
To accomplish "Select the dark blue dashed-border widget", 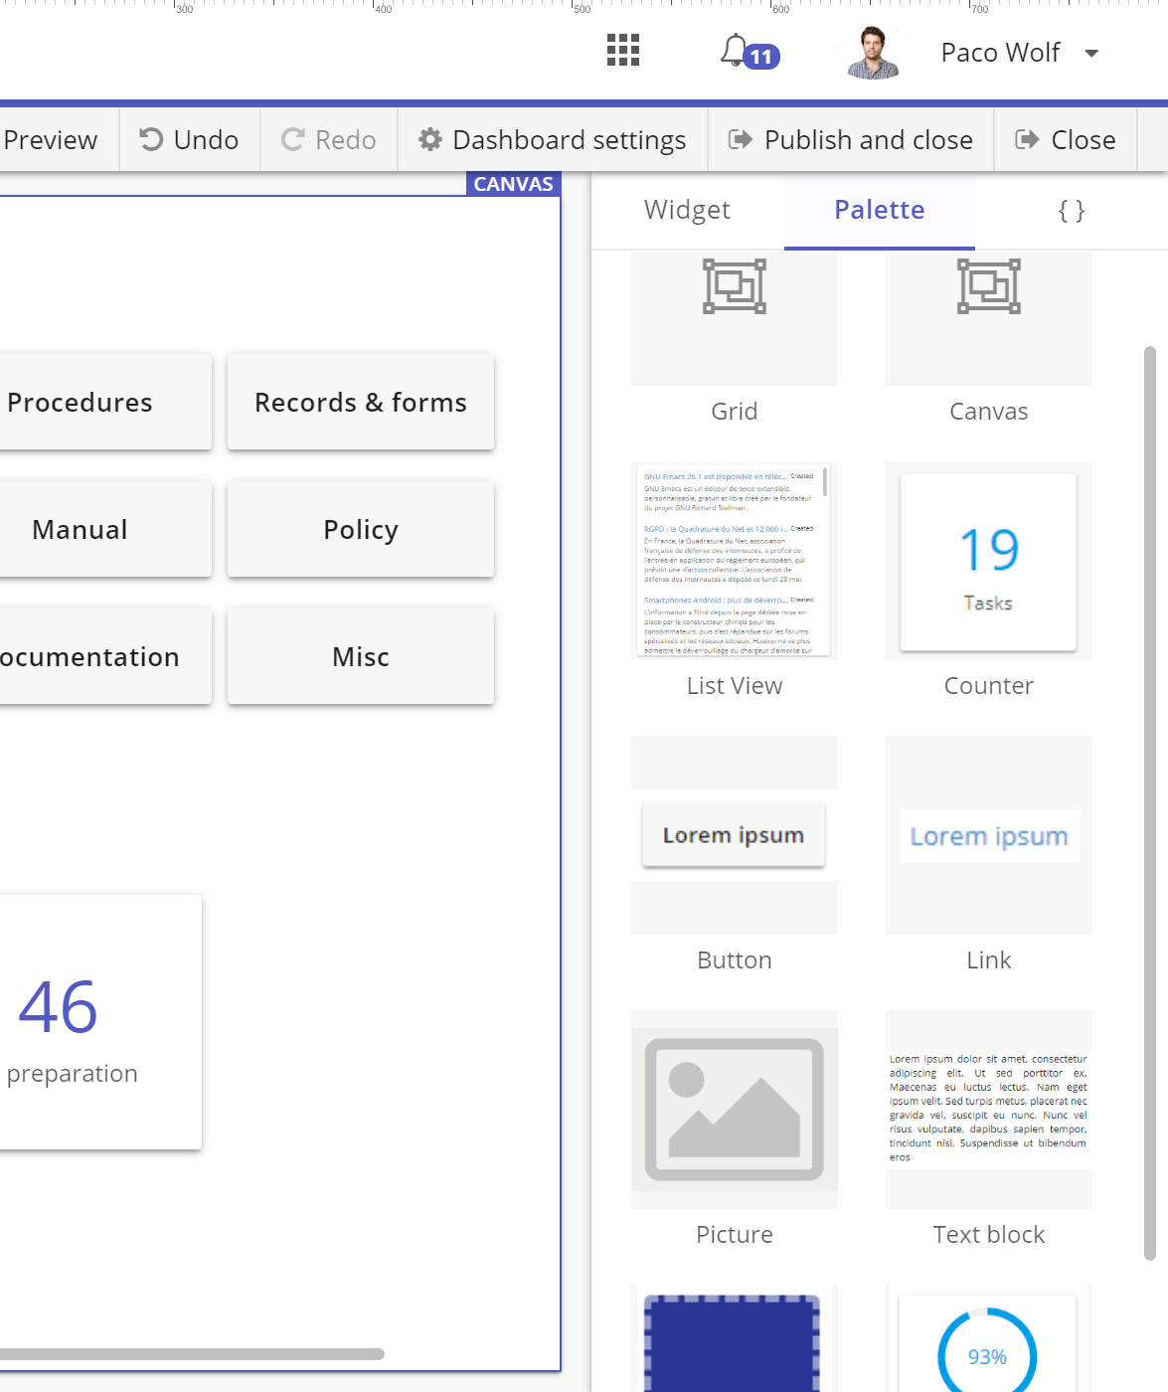I will [733, 1342].
